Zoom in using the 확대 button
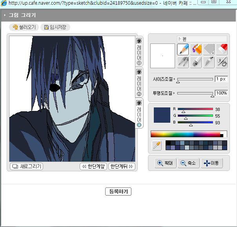237x227 pixels. tap(166, 163)
